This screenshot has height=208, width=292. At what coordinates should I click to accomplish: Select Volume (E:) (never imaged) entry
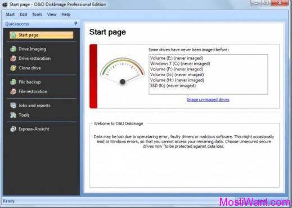pos(177,58)
